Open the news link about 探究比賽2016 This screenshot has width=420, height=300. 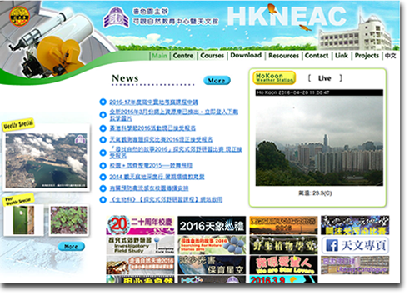coord(161,139)
